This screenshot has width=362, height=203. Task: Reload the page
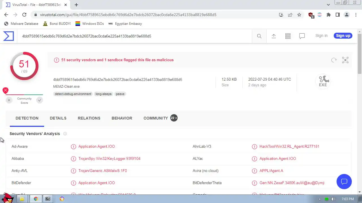pyautogui.click(x=24, y=15)
